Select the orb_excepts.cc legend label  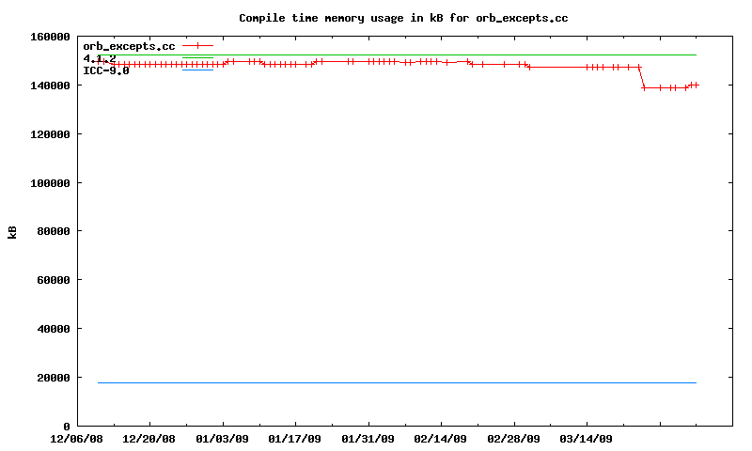129,45
